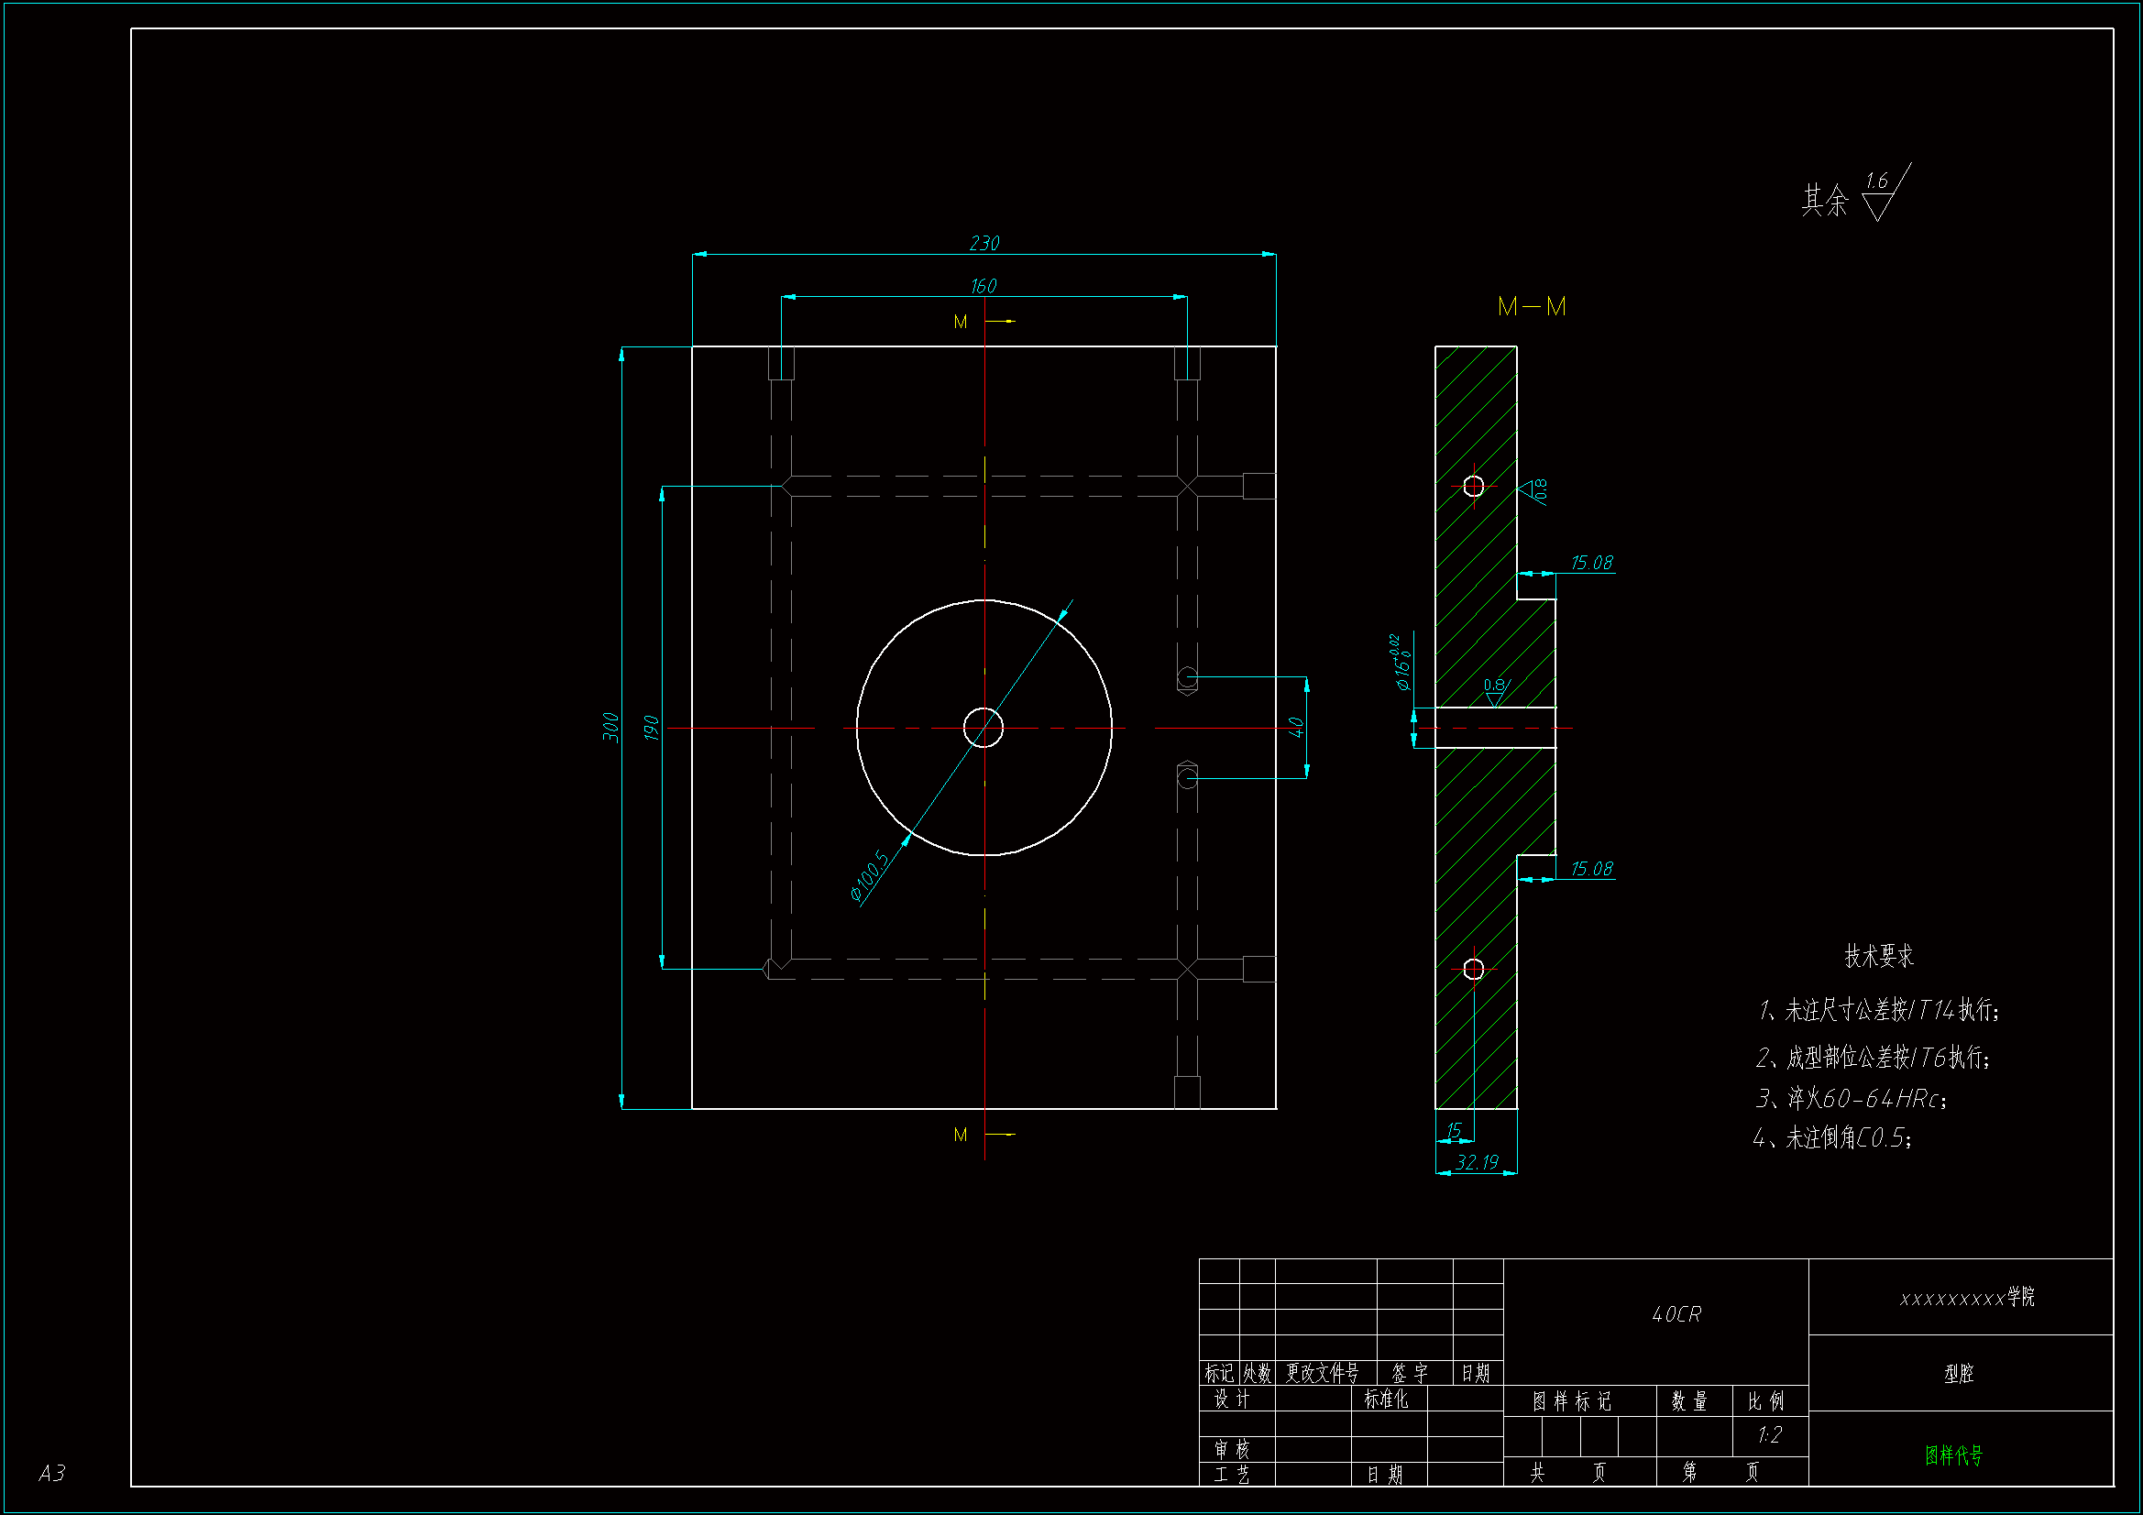Click the 型腔 part name cell
Viewport: 2143px width, 1515px height.
pos(1958,1373)
